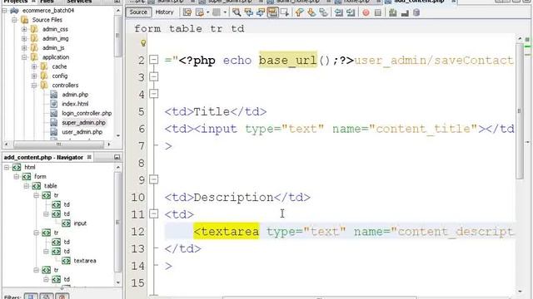Expand the admin_js folder

pyautogui.click(x=24, y=48)
